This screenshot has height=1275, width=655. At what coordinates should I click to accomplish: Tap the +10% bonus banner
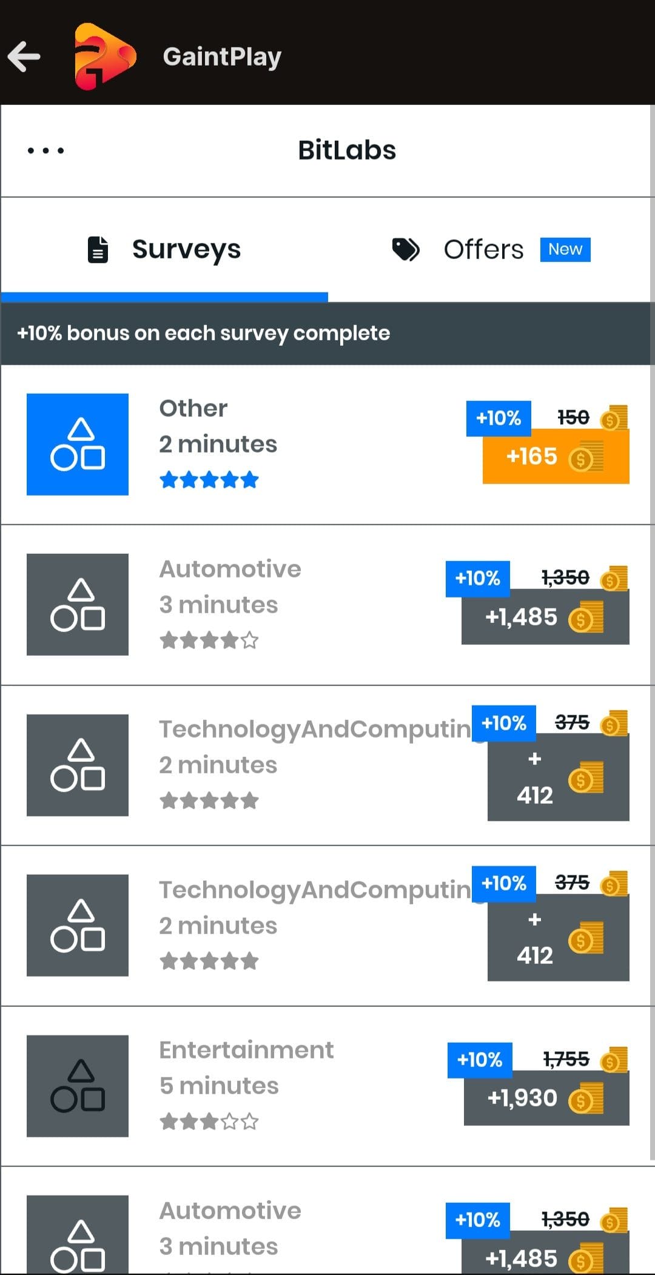(204, 333)
